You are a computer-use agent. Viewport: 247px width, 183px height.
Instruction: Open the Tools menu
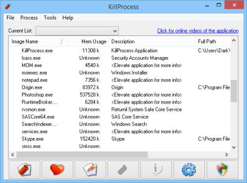coord(50,18)
